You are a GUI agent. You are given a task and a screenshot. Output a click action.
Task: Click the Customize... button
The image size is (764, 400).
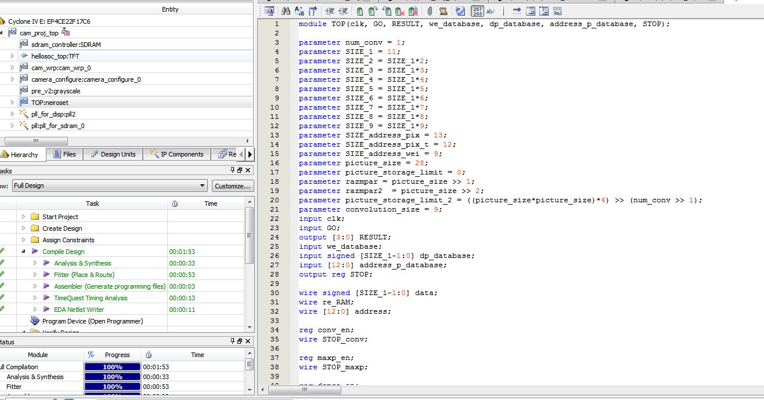[232, 186]
